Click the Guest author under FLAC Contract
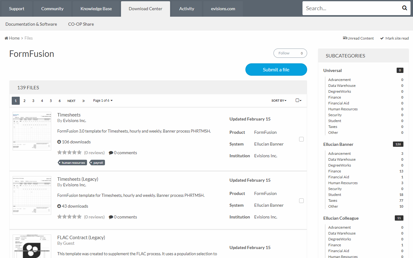Image resolution: width=413 pixels, height=258 pixels. 69,243
